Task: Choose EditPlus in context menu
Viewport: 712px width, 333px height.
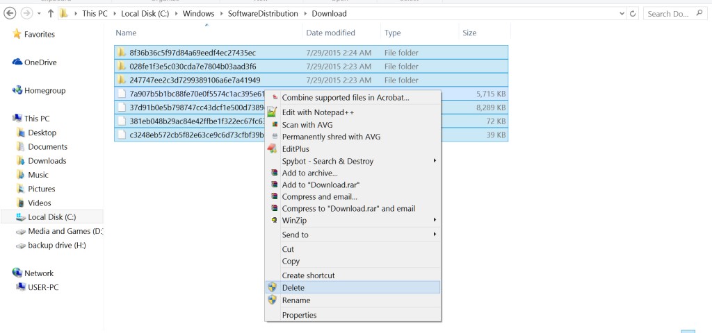Action: point(353,148)
